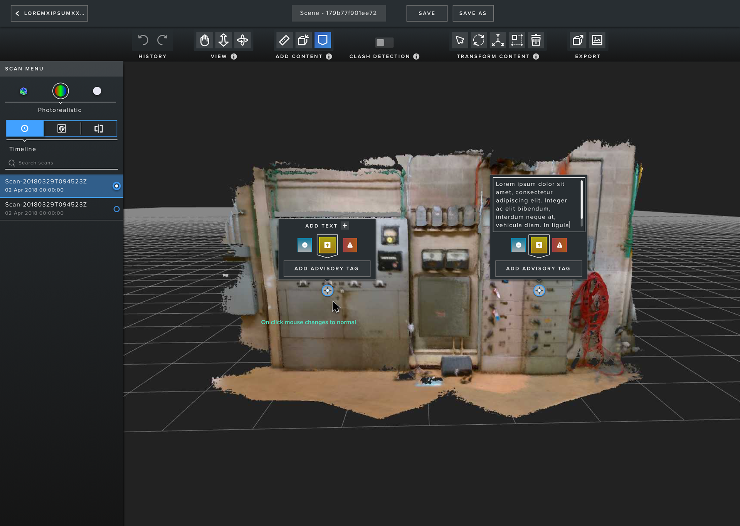Click the Search scans field

coord(62,163)
